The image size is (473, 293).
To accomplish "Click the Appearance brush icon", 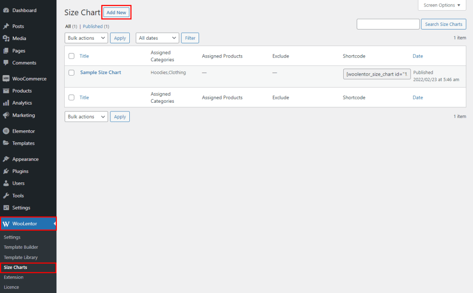I will 6,159.
